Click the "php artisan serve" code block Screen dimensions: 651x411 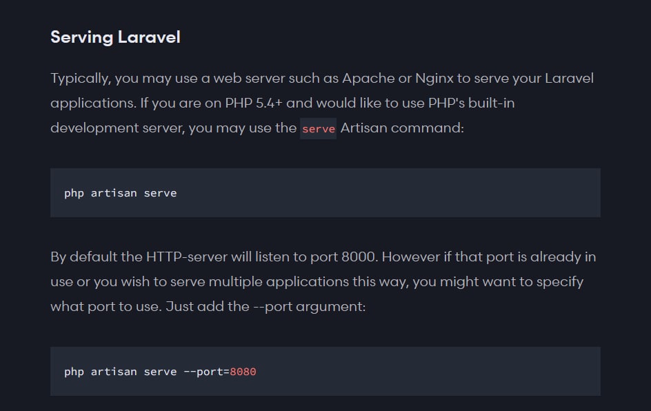point(325,192)
